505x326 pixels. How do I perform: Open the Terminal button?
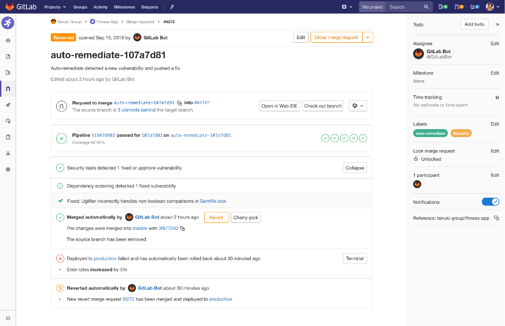[355, 259]
